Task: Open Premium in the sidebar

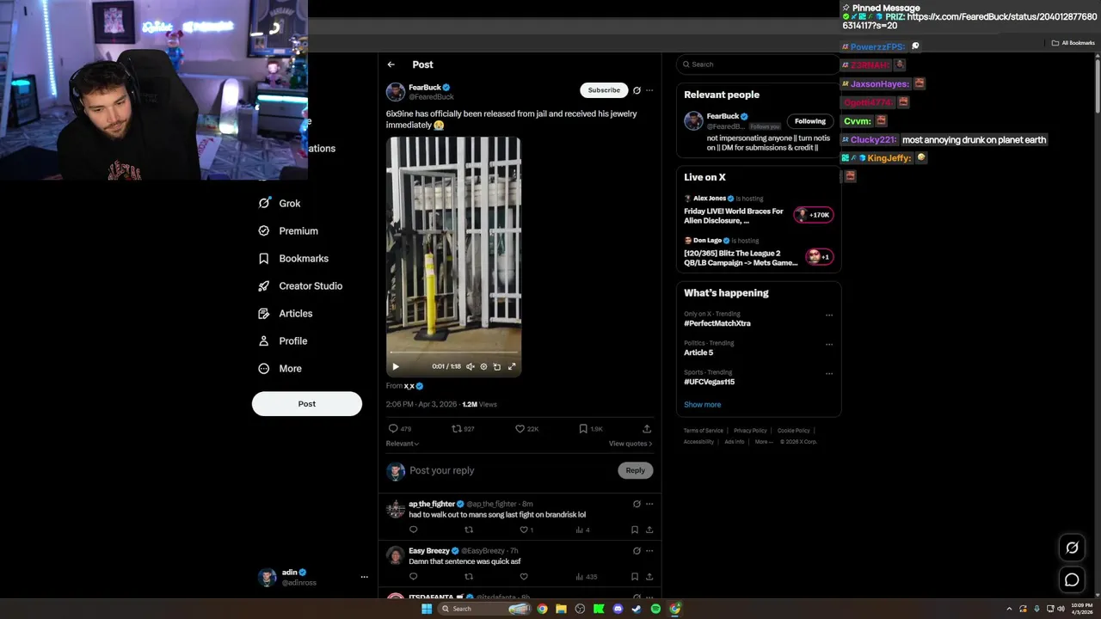Action: click(x=288, y=231)
